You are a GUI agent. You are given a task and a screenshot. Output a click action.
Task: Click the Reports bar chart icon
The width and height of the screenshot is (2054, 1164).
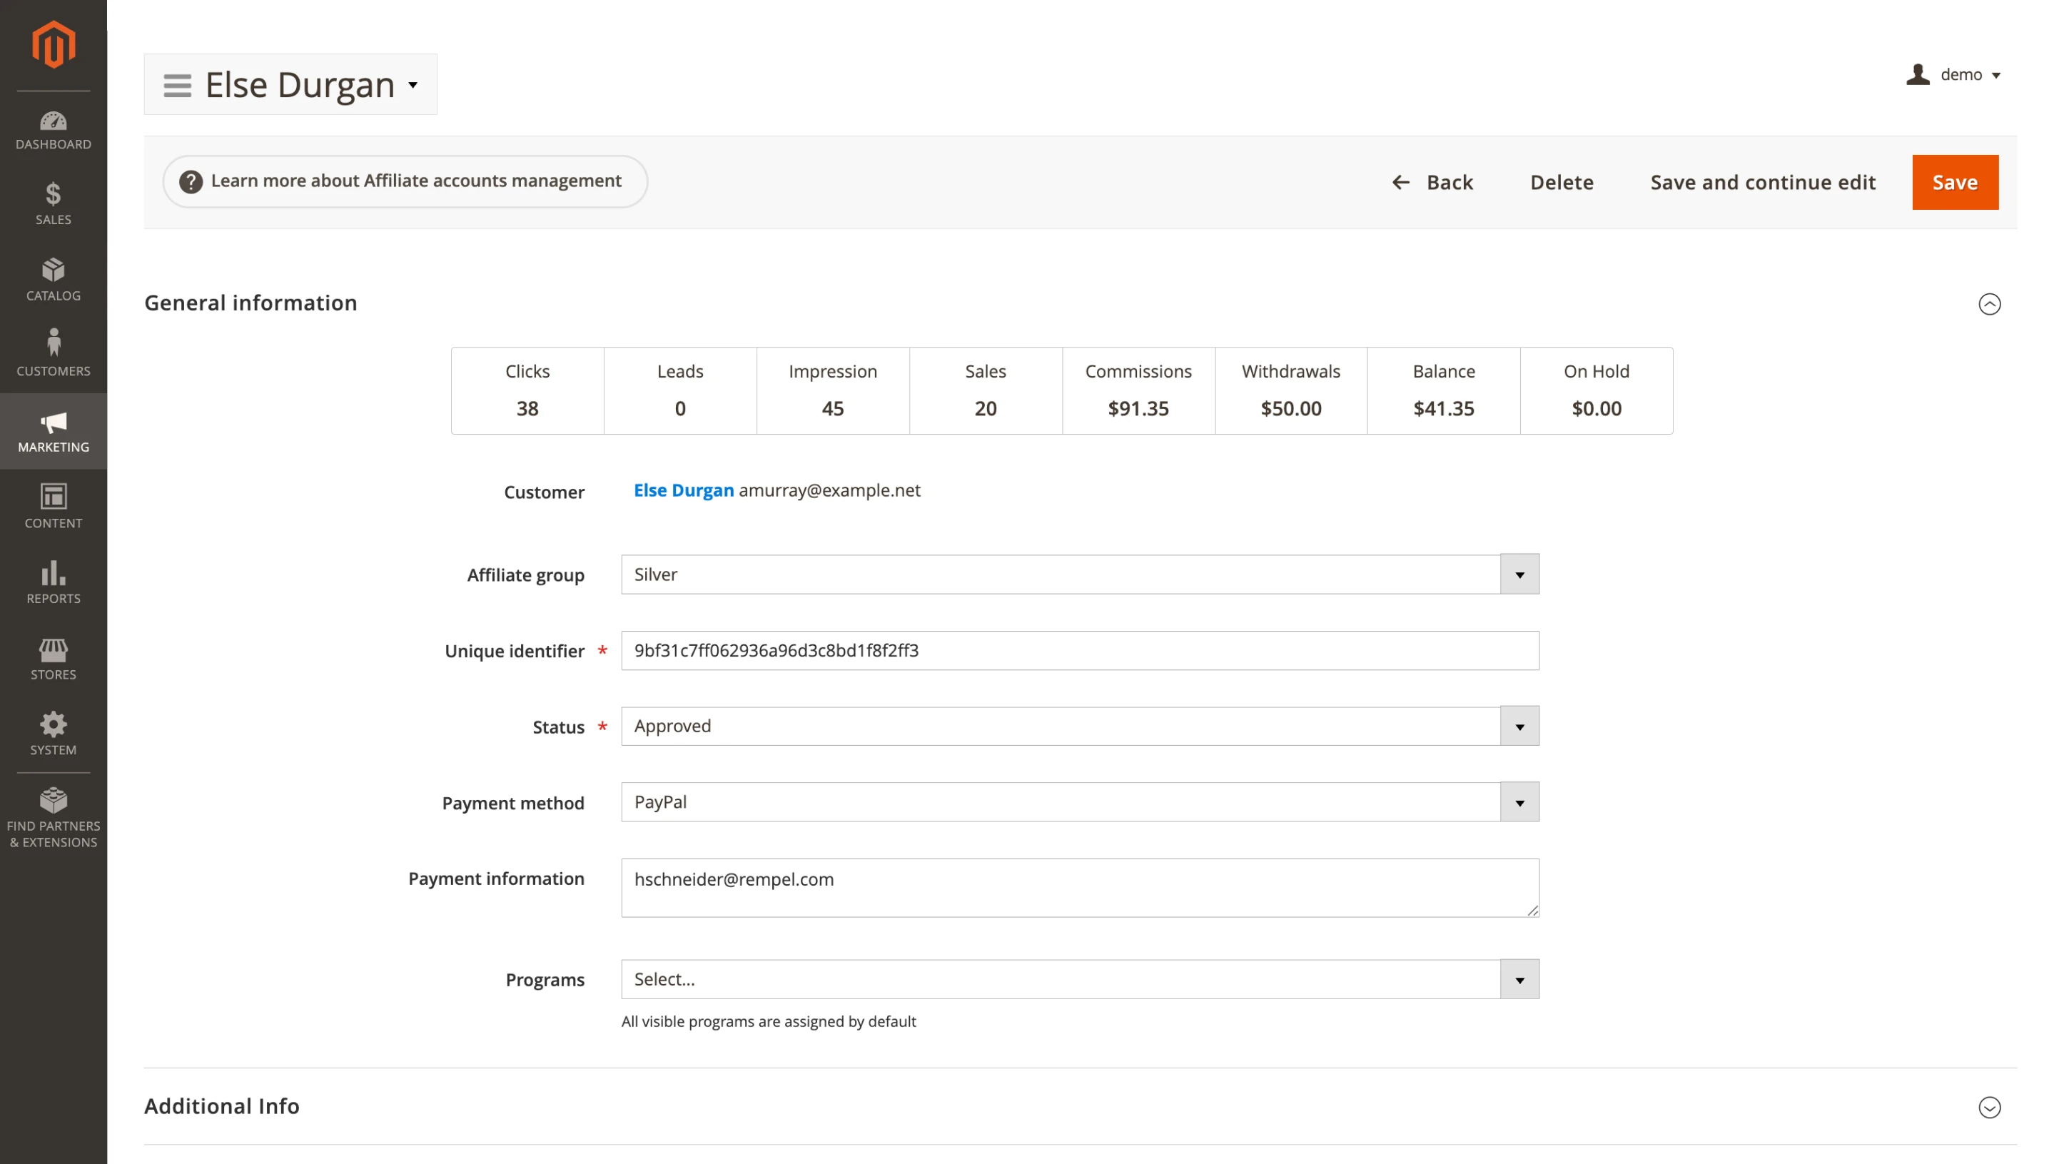pos(53,579)
